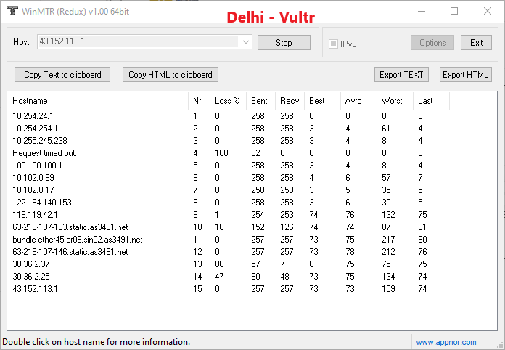The height and width of the screenshot is (350, 505).
Task: Copy HTML to clipboard
Action: (171, 75)
